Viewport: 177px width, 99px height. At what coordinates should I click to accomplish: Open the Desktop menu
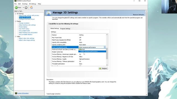(25, 4)
